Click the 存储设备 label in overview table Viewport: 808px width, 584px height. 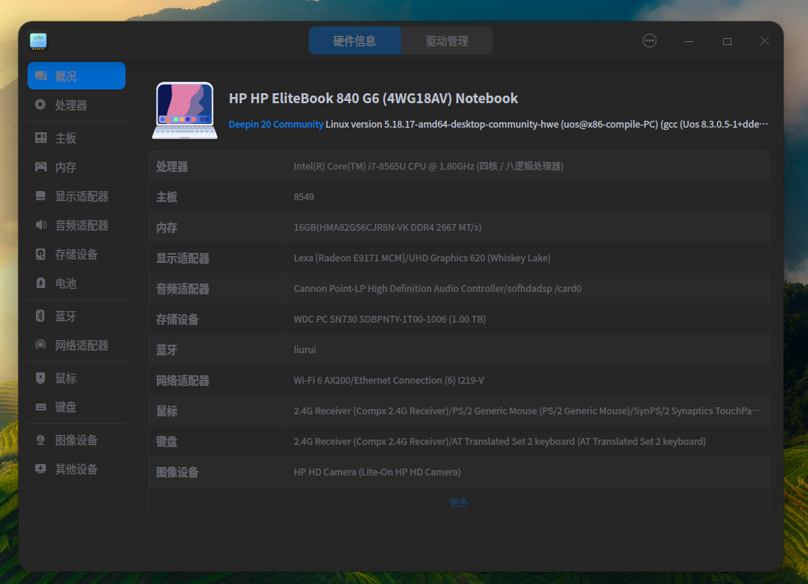coord(178,320)
